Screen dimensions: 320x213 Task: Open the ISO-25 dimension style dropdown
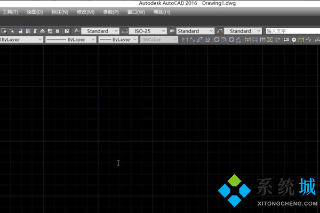point(147,31)
